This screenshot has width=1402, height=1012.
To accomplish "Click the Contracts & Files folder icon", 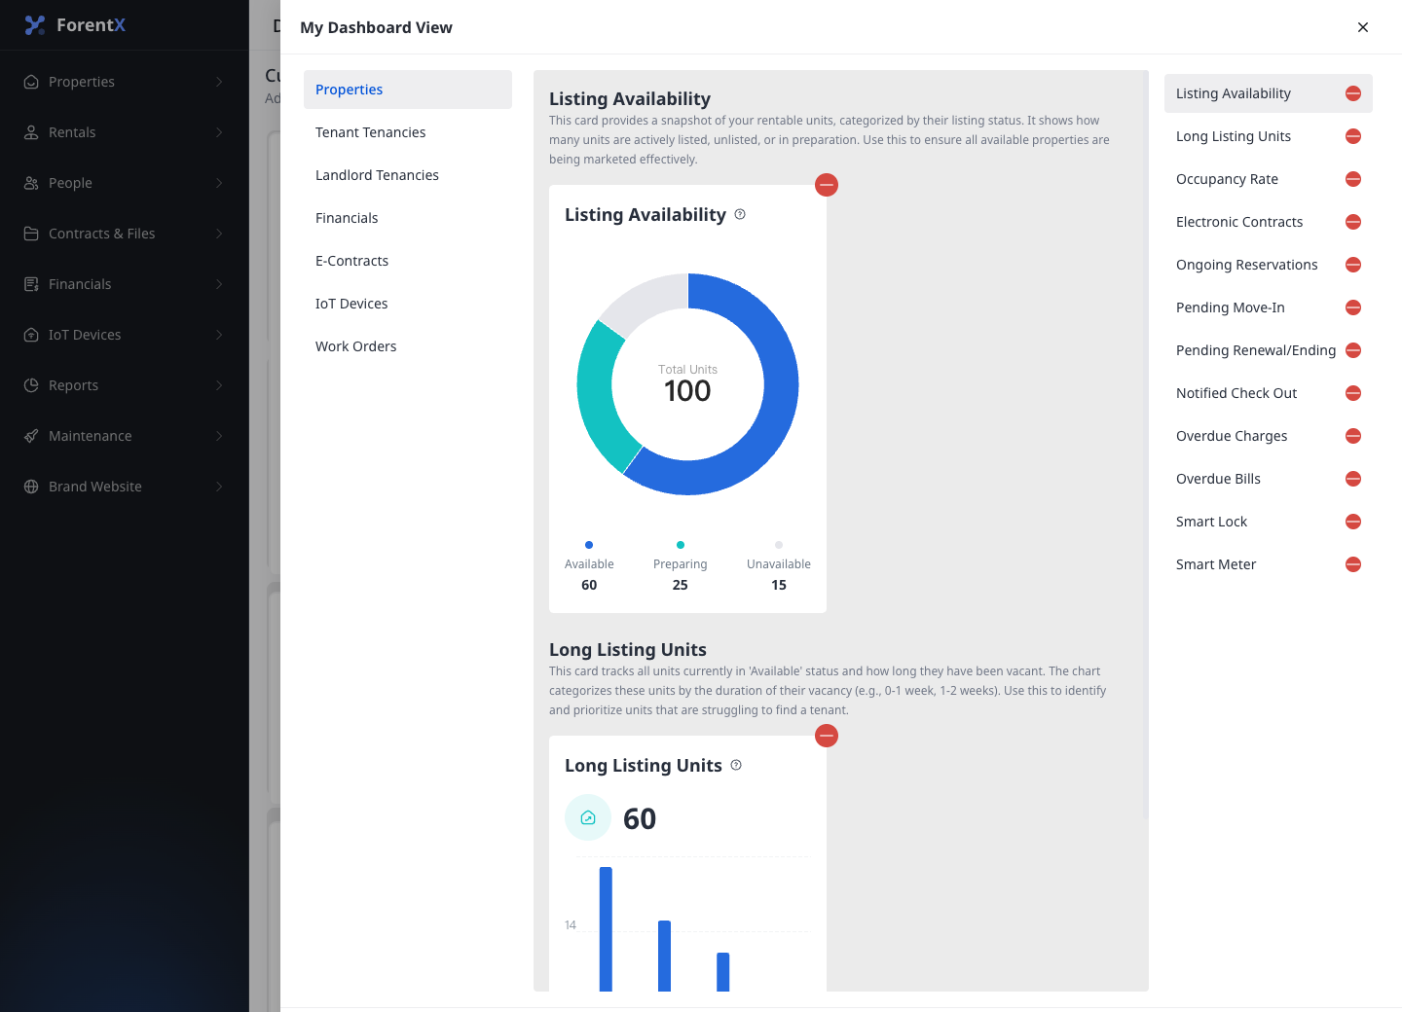I will pyautogui.click(x=31, y=234).
